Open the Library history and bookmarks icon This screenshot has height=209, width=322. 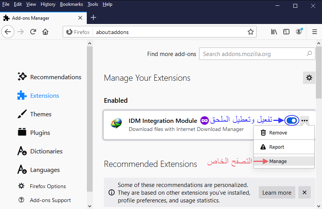tap(274, 32)
